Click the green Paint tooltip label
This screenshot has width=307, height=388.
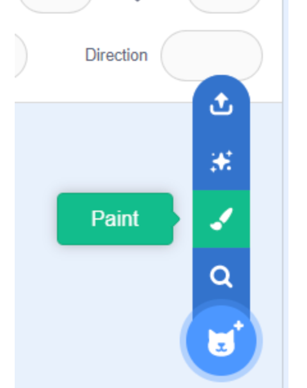coord(115,219)
